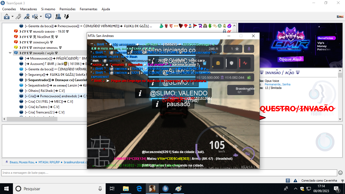Viewport: 345px width, 194px height.
Task: Click the in-game health heartbeat icon
Action: click(x=245, y=63)
